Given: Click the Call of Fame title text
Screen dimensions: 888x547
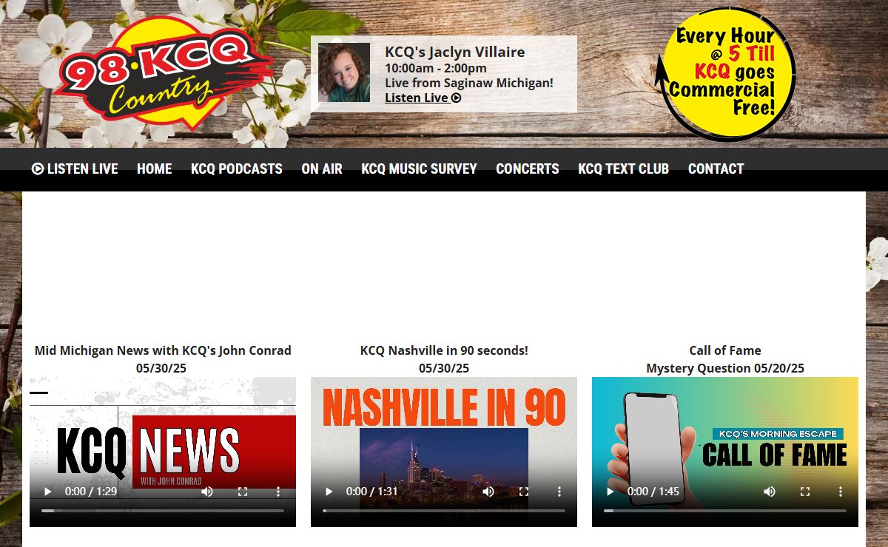Looking at the screenshot, I should (x=725, y=350).
